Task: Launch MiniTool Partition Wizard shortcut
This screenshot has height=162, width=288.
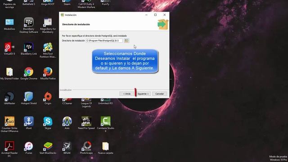Action: [x=48, y=50]
